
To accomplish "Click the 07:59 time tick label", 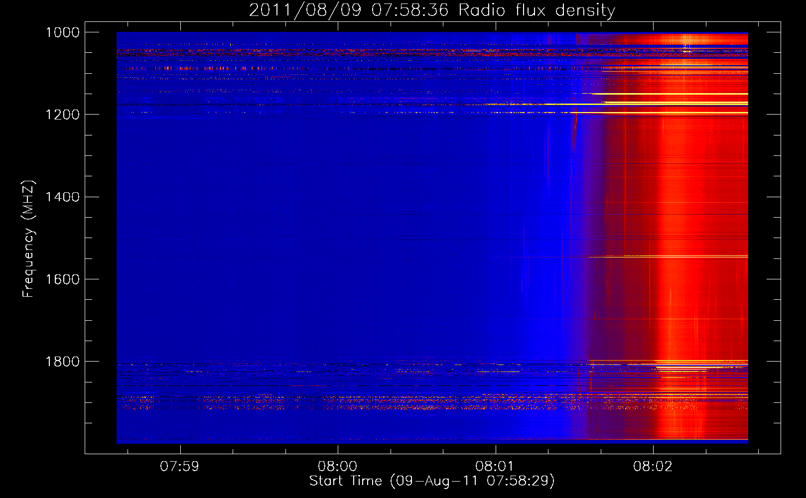I will tap(179, 466).
